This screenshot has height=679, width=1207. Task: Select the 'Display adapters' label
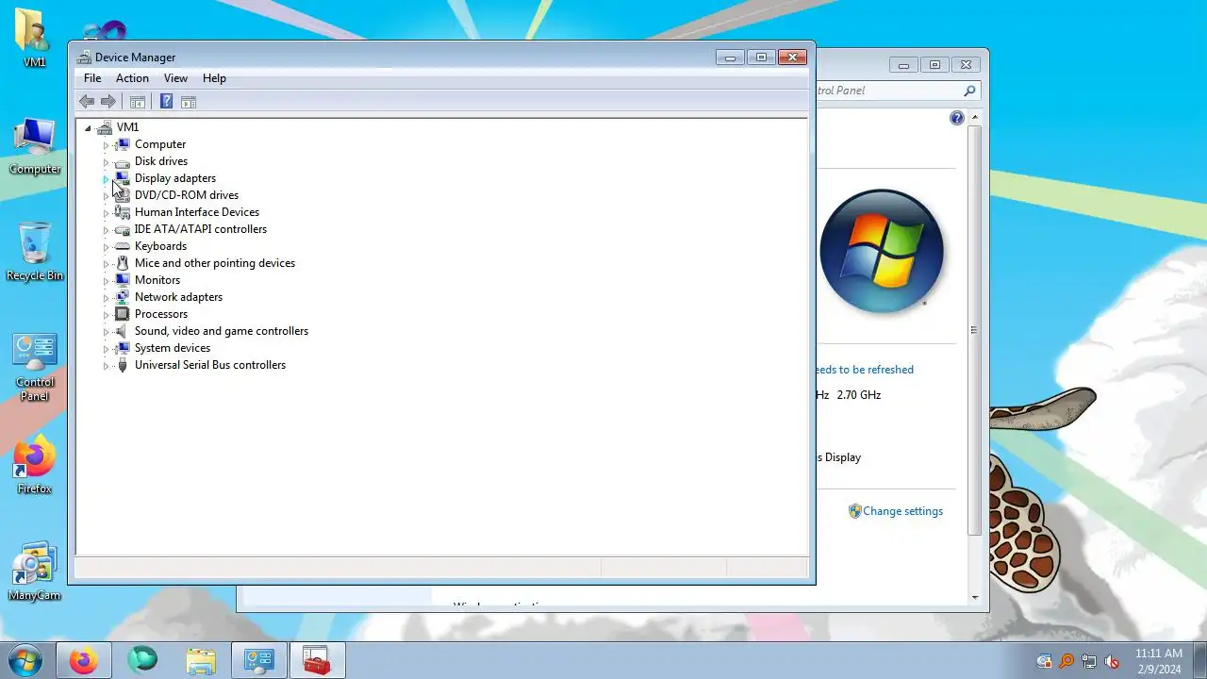pos(175,178)
